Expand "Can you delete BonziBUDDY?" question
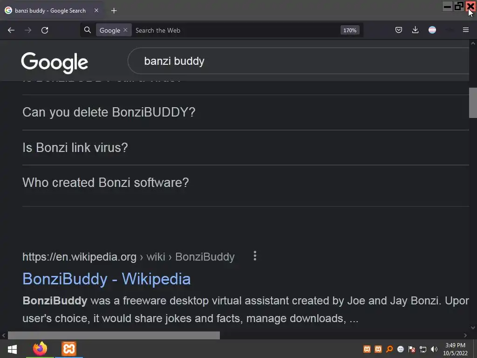 [x=245, y=112]
